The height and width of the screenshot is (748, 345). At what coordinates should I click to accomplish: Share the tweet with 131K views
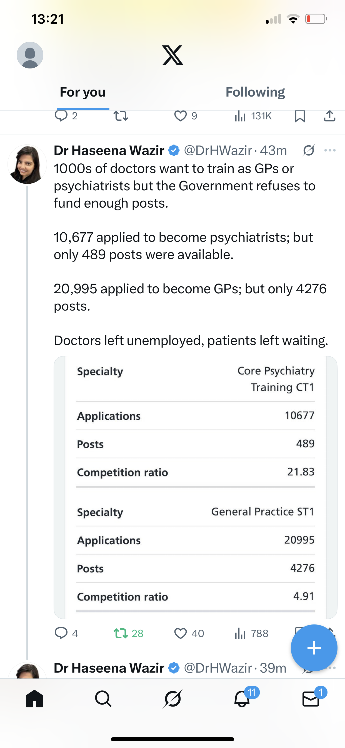(330, 116)
